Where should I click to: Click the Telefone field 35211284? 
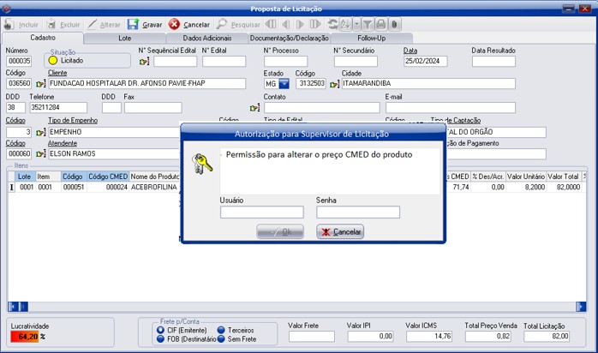(58, 107)
